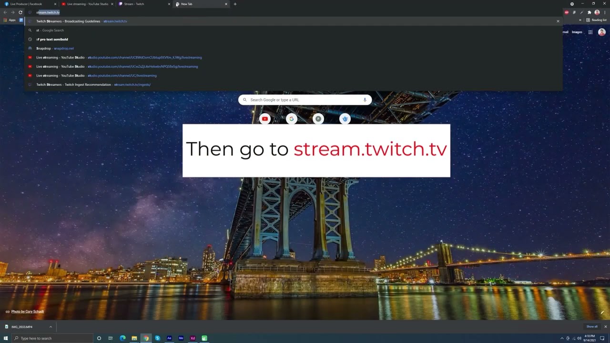Viewport: 610px width, 343px height.
Task: Open Skype from taskbar
Action: click(157, 338)
